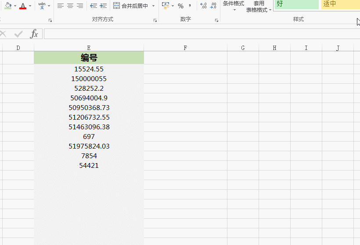Expand the font color dropdown arrow
Image resolution: width=360 pixels, height=245 pixels.
30,6
